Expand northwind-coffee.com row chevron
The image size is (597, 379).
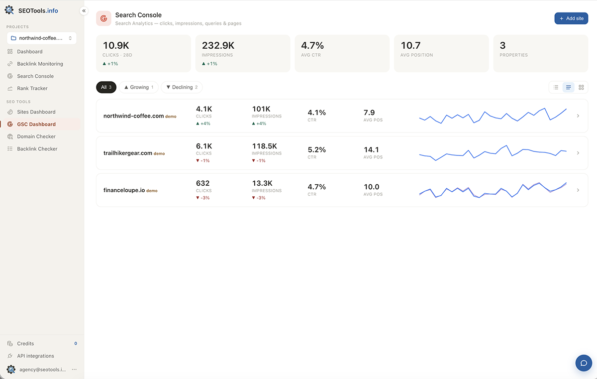578,116
